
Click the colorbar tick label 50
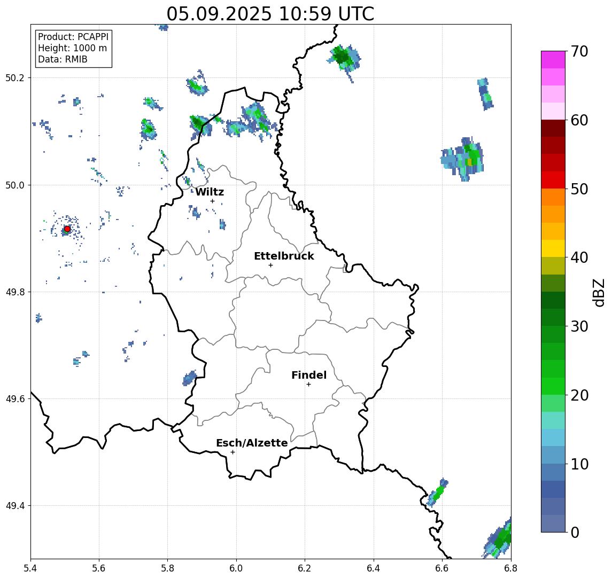tap(579, 189)
